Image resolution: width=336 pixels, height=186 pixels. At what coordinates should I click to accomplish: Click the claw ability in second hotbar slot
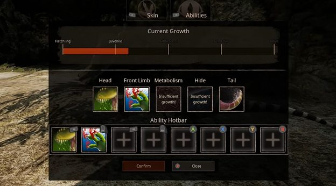94,140
